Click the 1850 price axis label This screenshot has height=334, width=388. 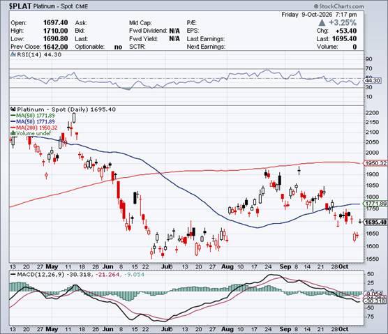372,185
